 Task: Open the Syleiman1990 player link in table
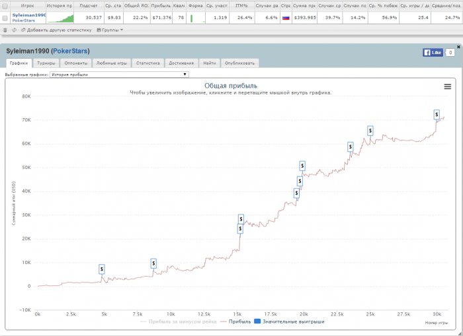point(28,15)
